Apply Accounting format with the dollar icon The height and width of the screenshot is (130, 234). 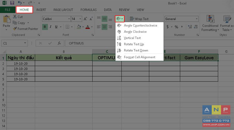(x=168, y=27)
